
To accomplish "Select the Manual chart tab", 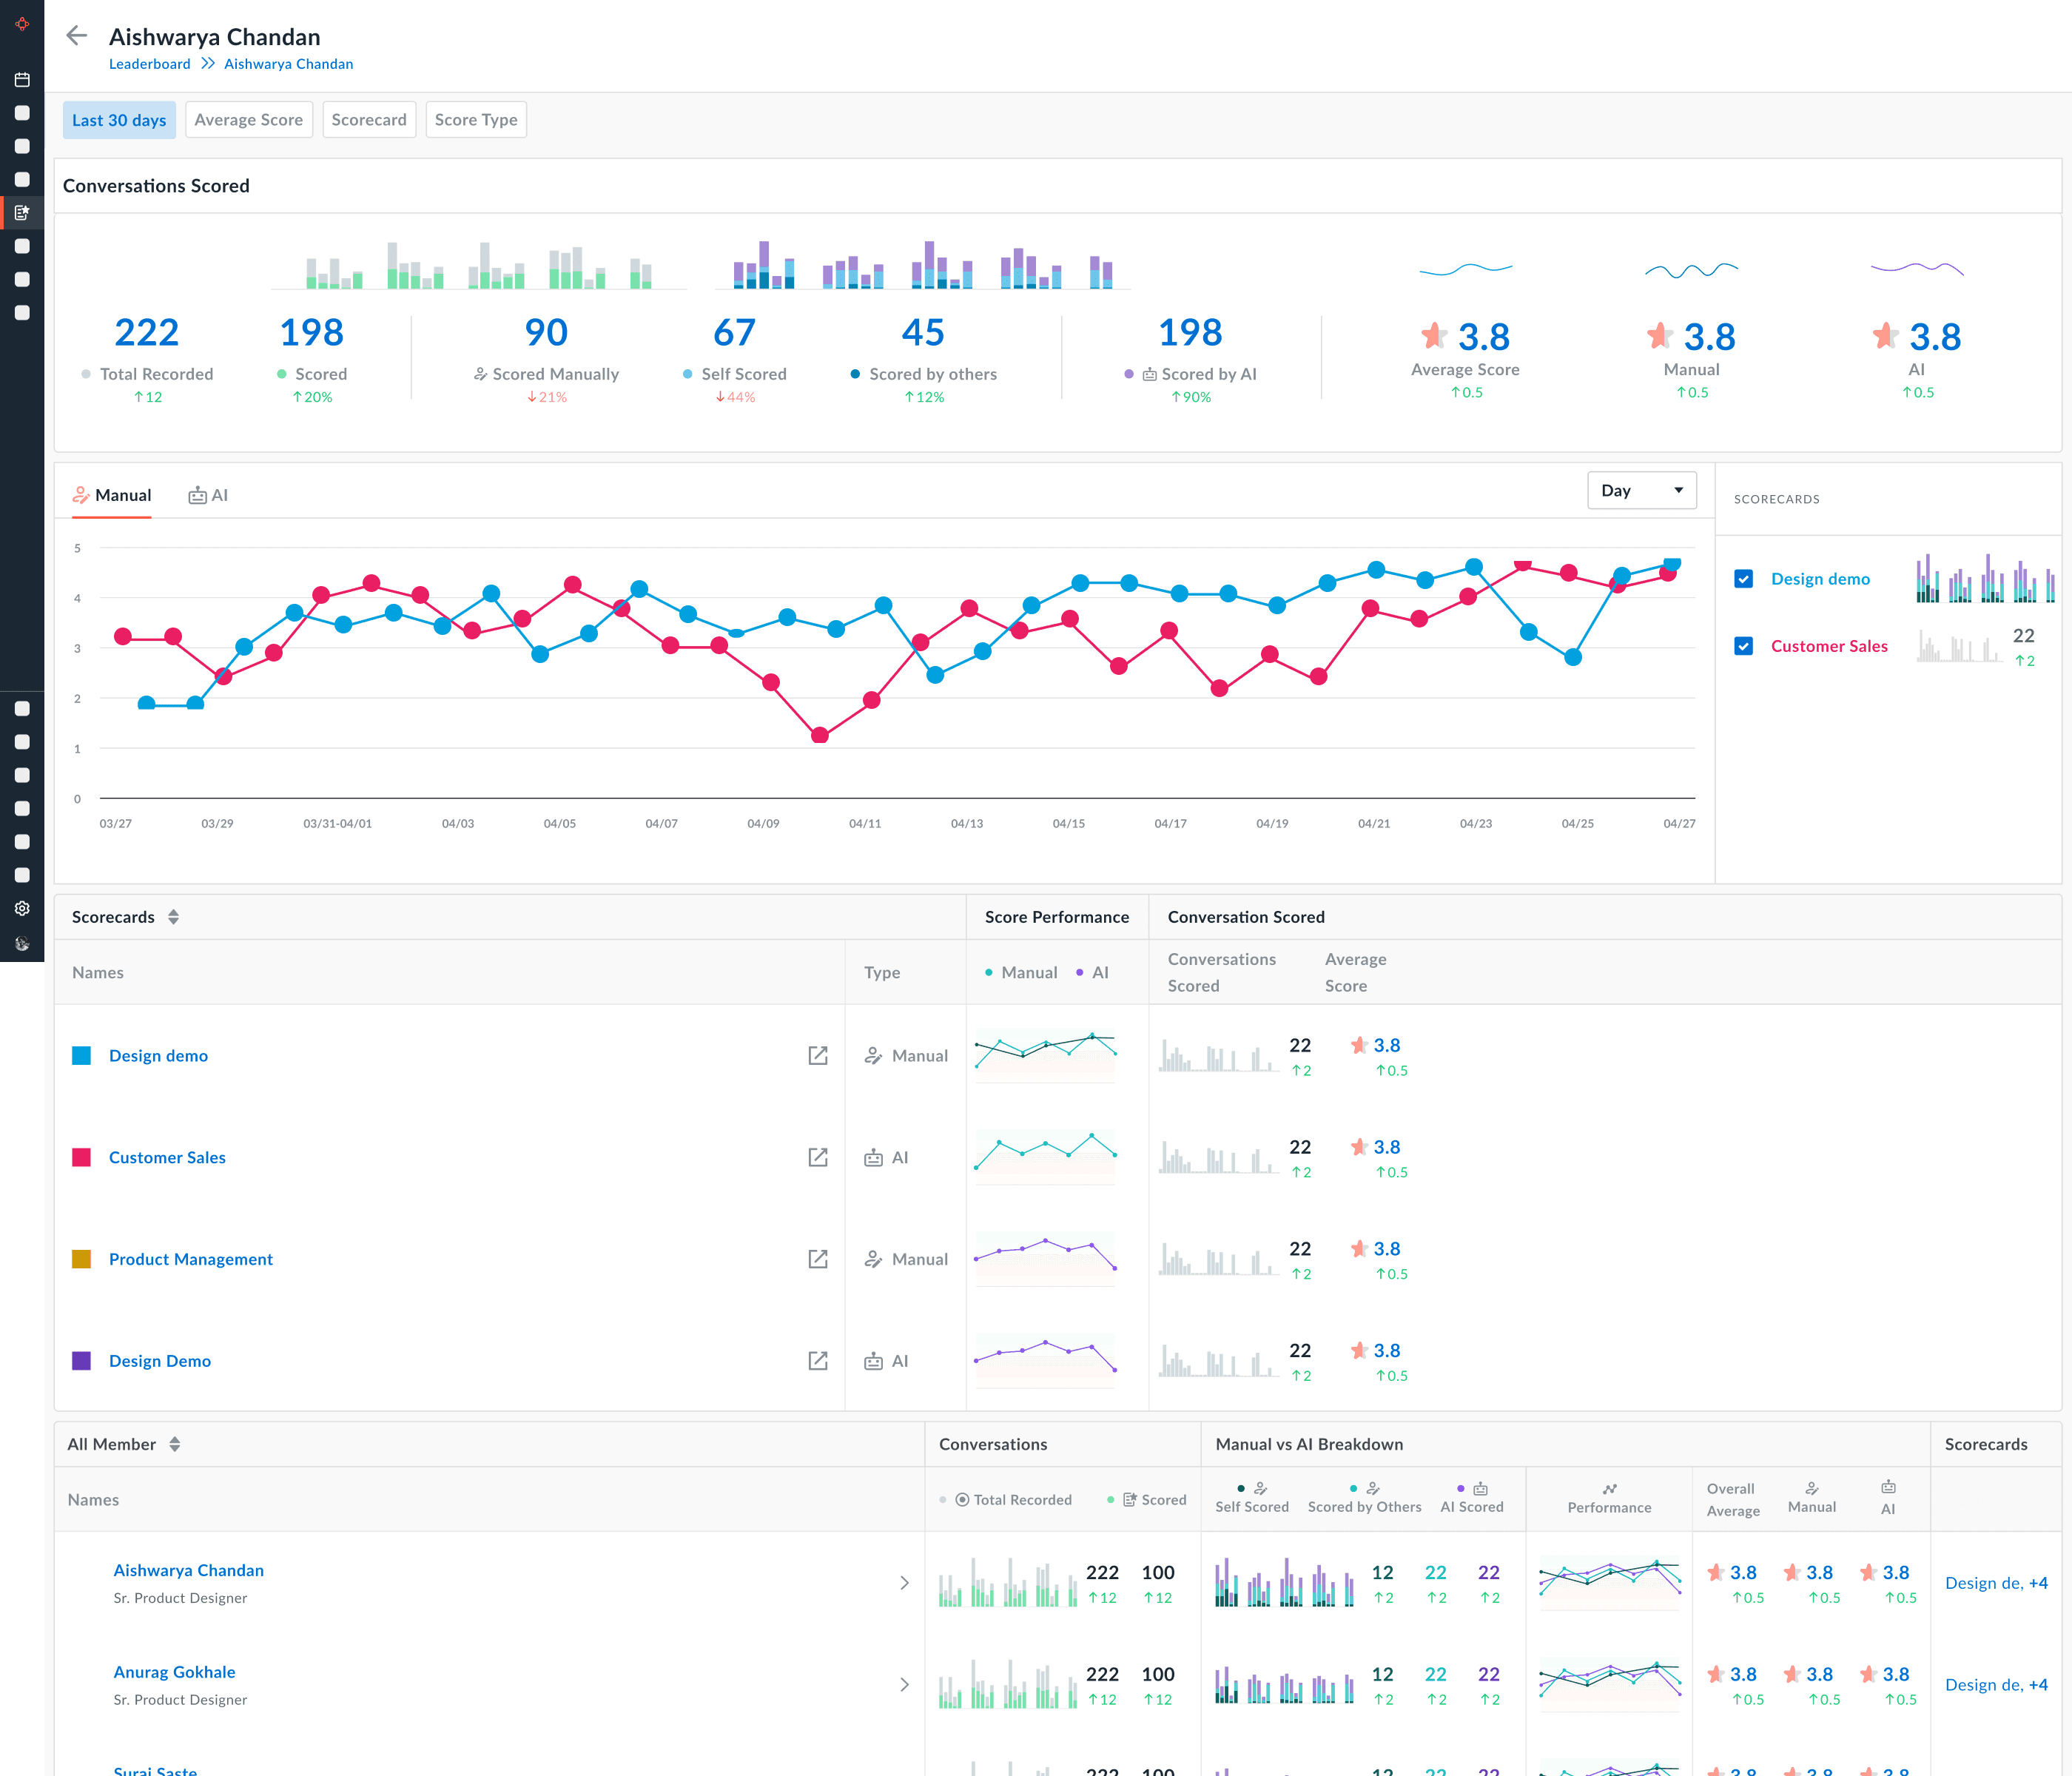I will [x=112, y=495].
